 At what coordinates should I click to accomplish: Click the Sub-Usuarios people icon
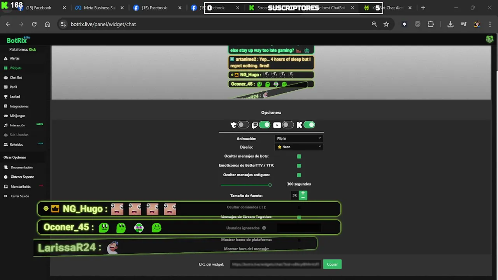6,135
